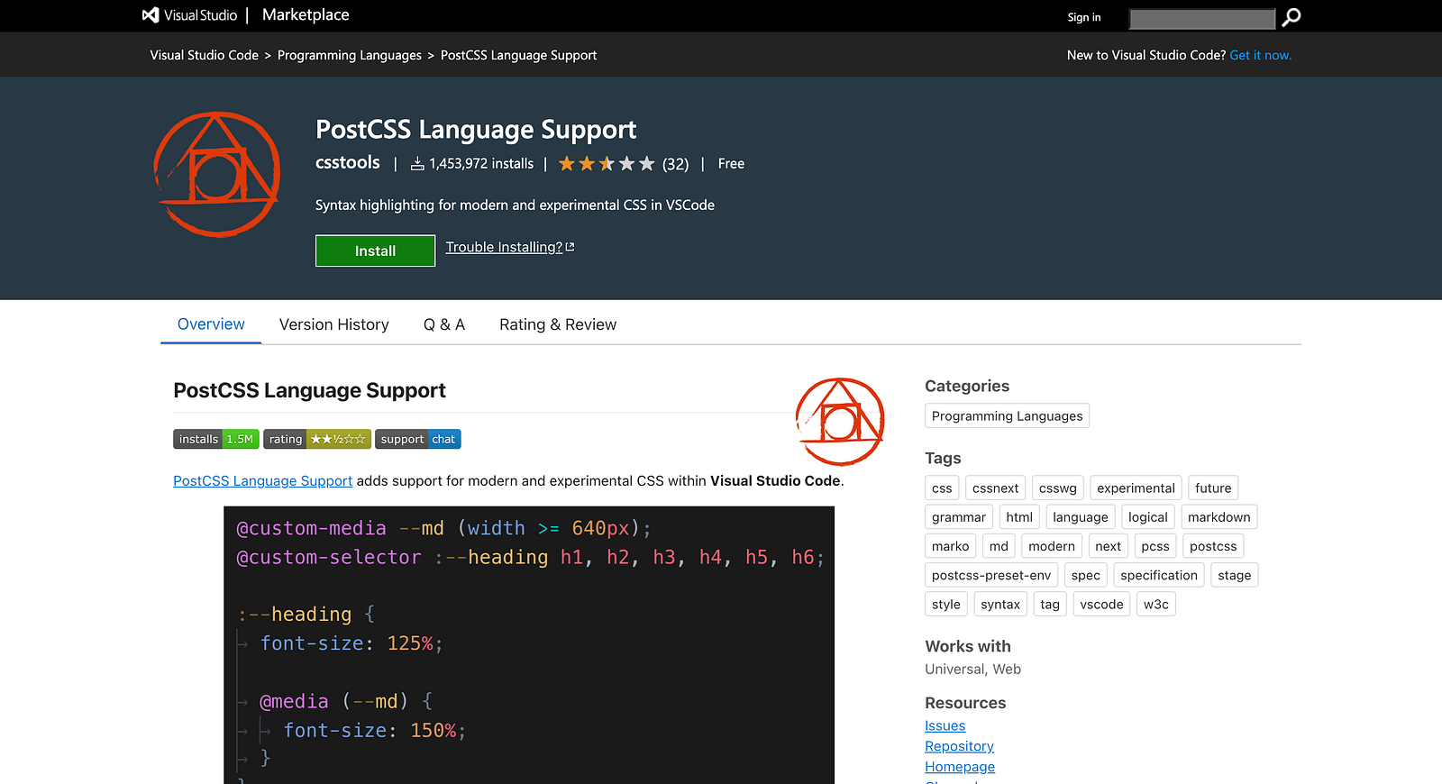
Task: Open the PostCSS Language Support text link
Action: coord(263,481)
